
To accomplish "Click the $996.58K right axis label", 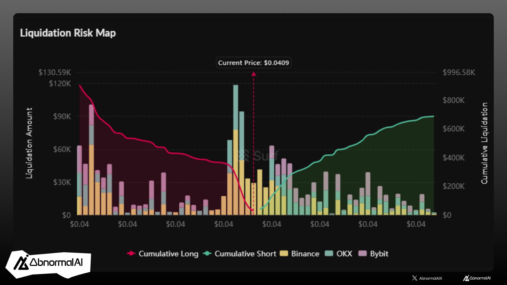I will point(459,73).
